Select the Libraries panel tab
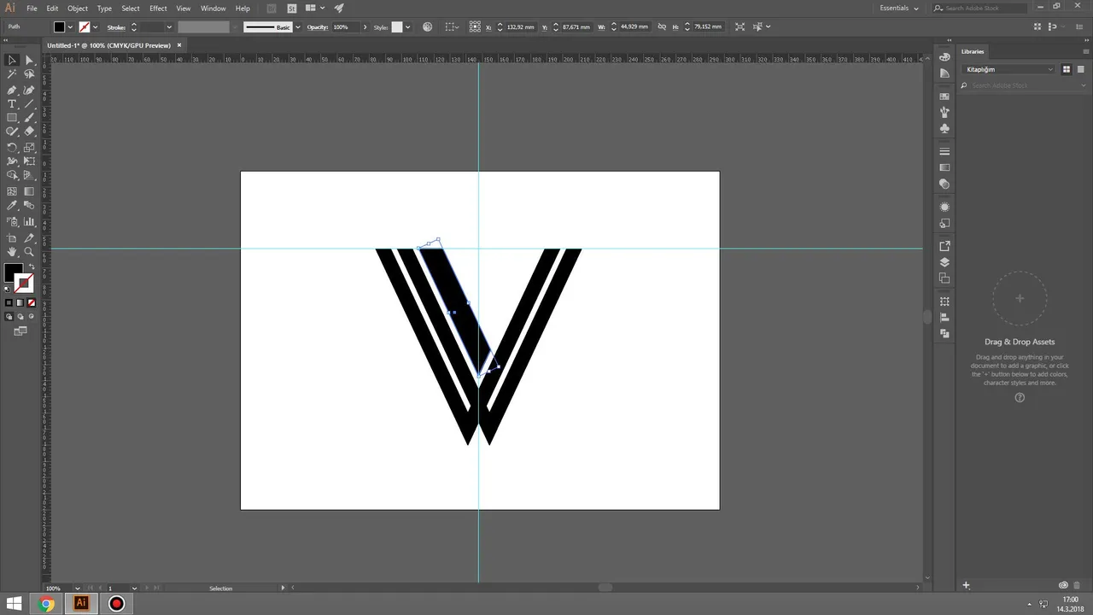The width and height of the screenshot is (1093, 615). (x=973, y=51)
